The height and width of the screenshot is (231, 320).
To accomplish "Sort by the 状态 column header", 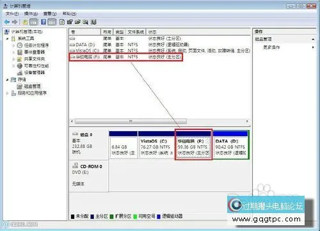I will coord(198,32).
